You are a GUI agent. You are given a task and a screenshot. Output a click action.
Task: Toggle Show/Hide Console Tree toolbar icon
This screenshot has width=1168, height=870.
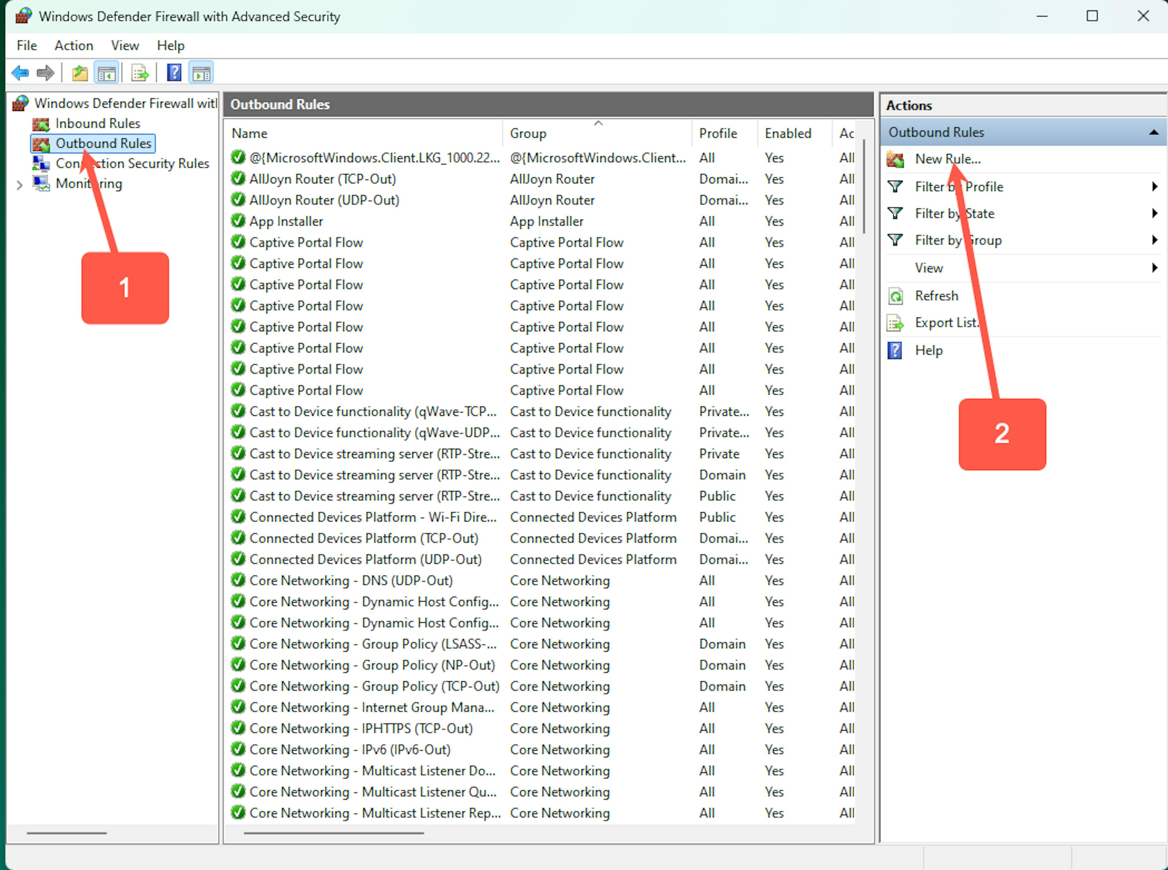click(x=106, y=73)
